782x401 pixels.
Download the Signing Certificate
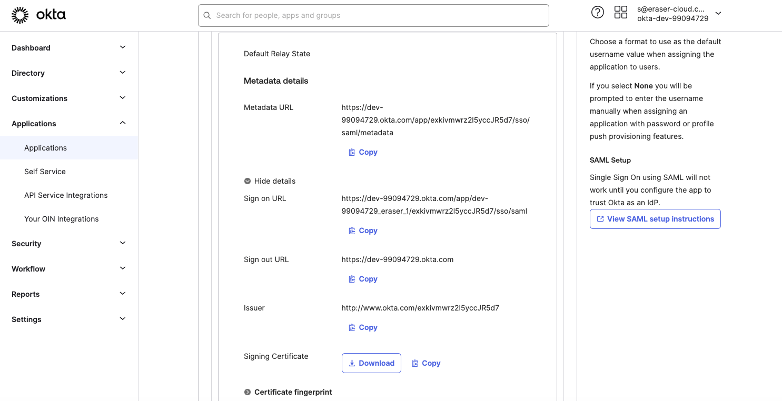(371, 363)
